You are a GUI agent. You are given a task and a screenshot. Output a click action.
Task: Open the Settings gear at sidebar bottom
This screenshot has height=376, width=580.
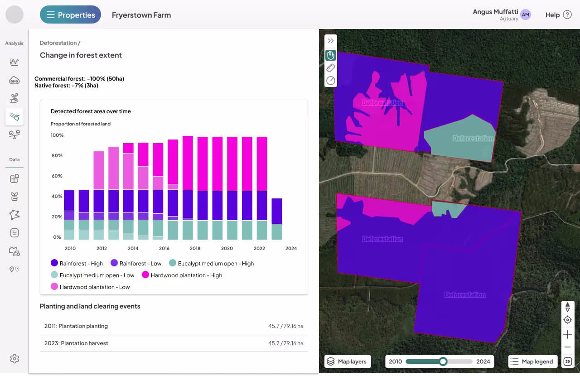(x=14, y=359)
